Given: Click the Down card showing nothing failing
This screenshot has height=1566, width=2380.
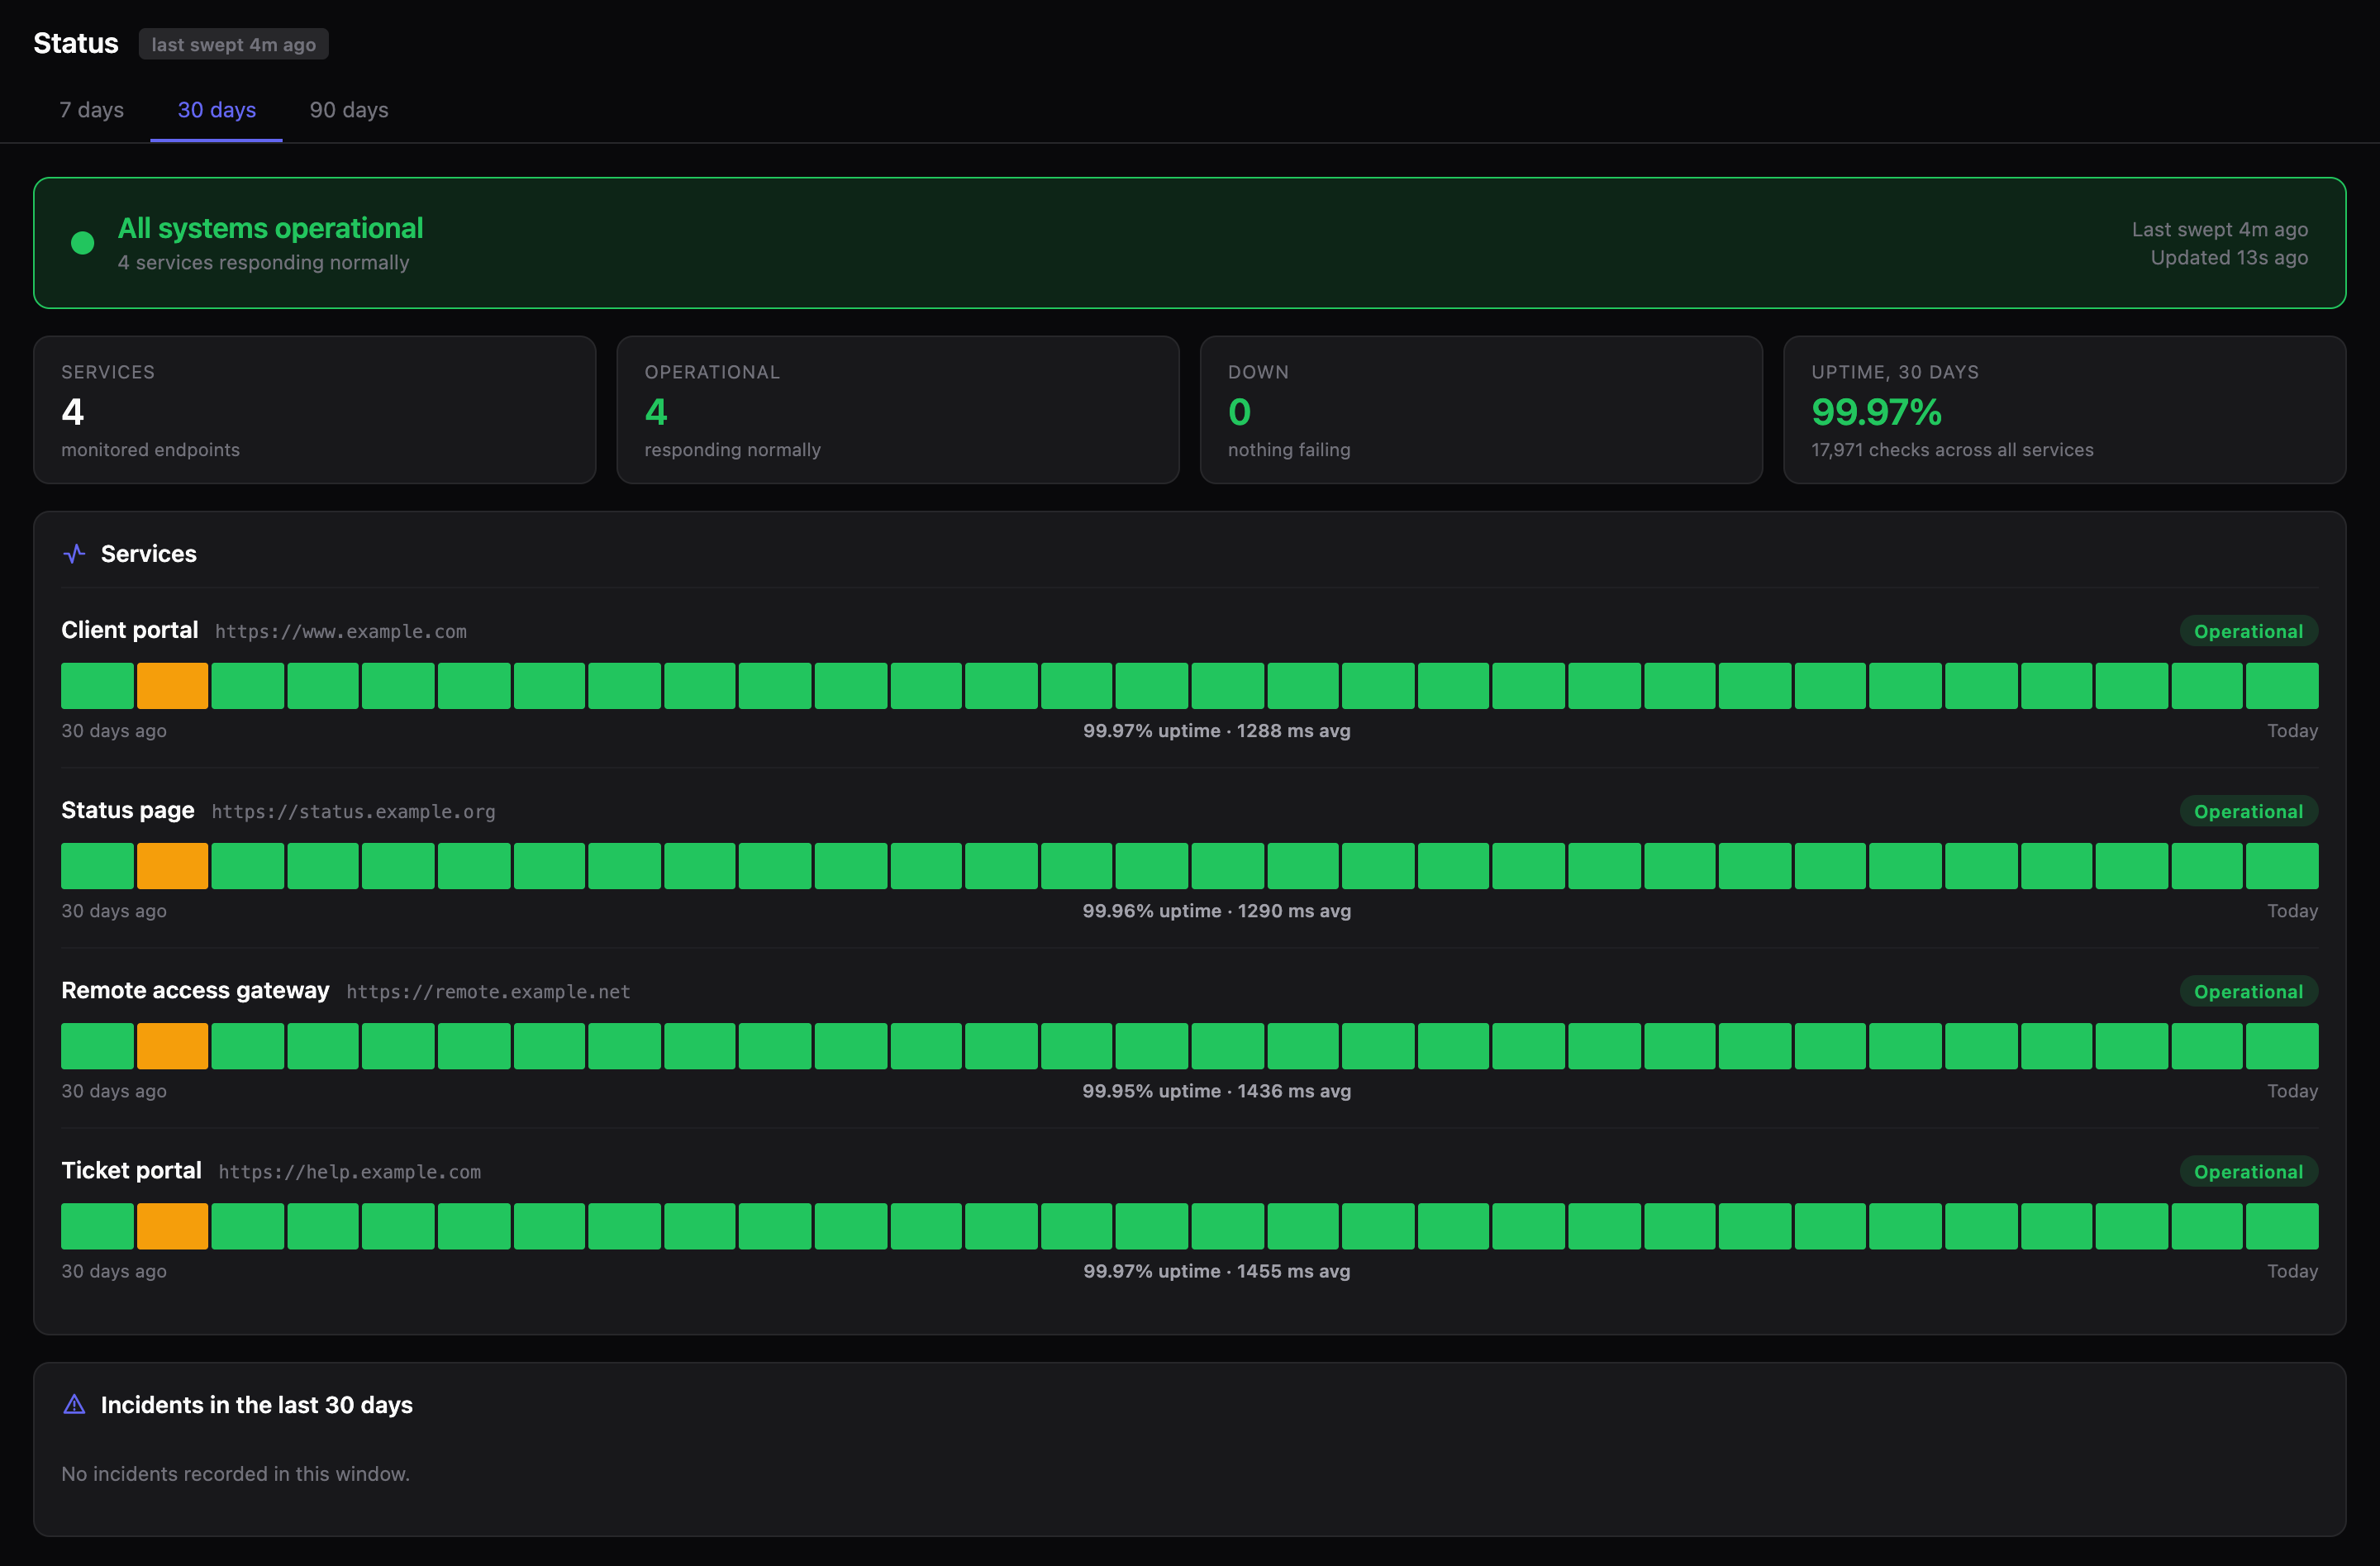Looking at the screenshot, I should point(1481,410).
